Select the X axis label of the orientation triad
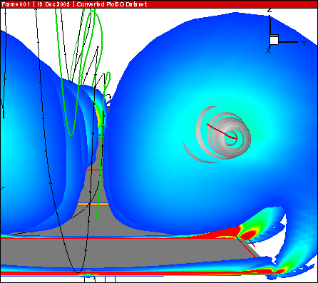 tap(268, 51)
